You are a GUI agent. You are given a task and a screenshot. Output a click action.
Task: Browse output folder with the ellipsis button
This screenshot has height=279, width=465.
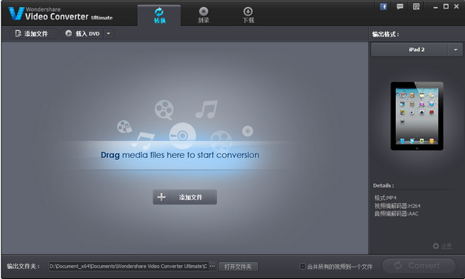pyautogui.click(x=212, y=267)
